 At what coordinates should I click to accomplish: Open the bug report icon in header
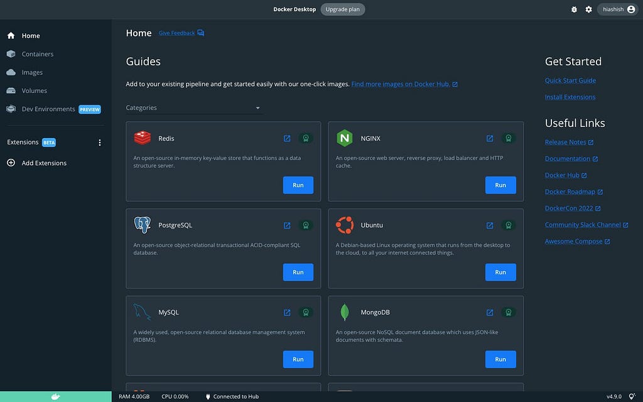(x=574, y=9)
